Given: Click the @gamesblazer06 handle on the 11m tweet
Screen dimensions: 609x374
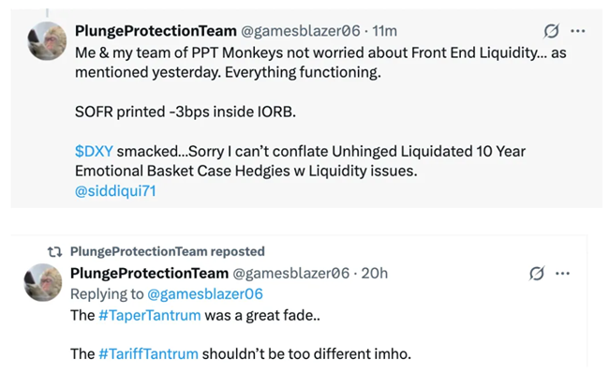Looking at the screenshot, I should [301, 31].
